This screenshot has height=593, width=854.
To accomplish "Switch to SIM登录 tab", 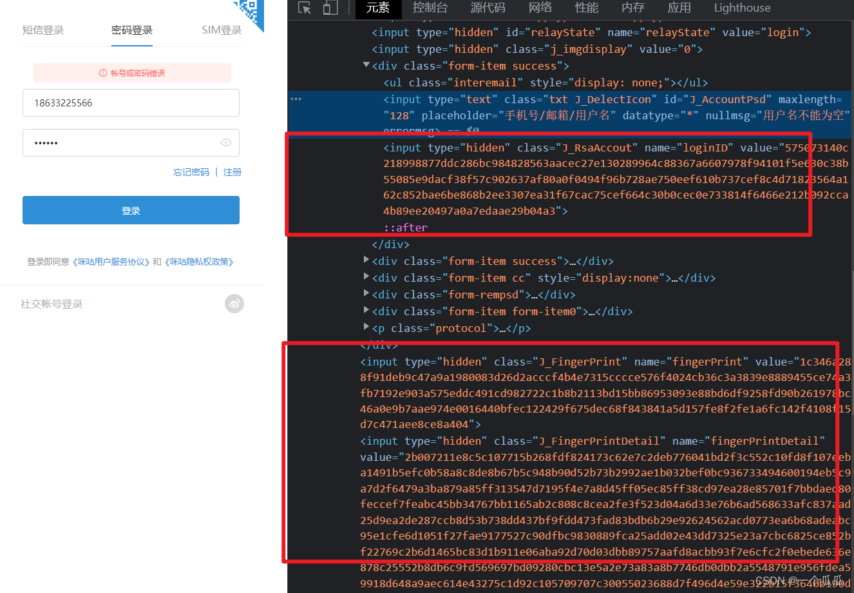I will pos(222,30).
